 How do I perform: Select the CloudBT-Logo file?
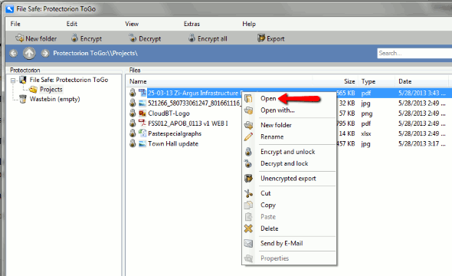pyautogui.click(x=169, y=113)
